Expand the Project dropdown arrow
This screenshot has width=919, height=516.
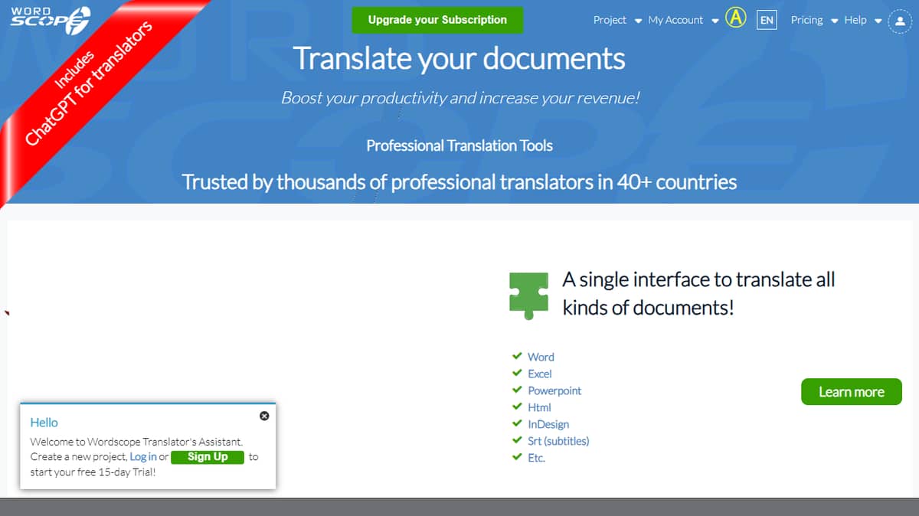coord(638,21)
